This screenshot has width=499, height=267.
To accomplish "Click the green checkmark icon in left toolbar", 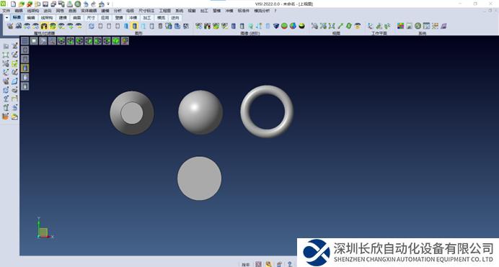I will coord(14,64).
